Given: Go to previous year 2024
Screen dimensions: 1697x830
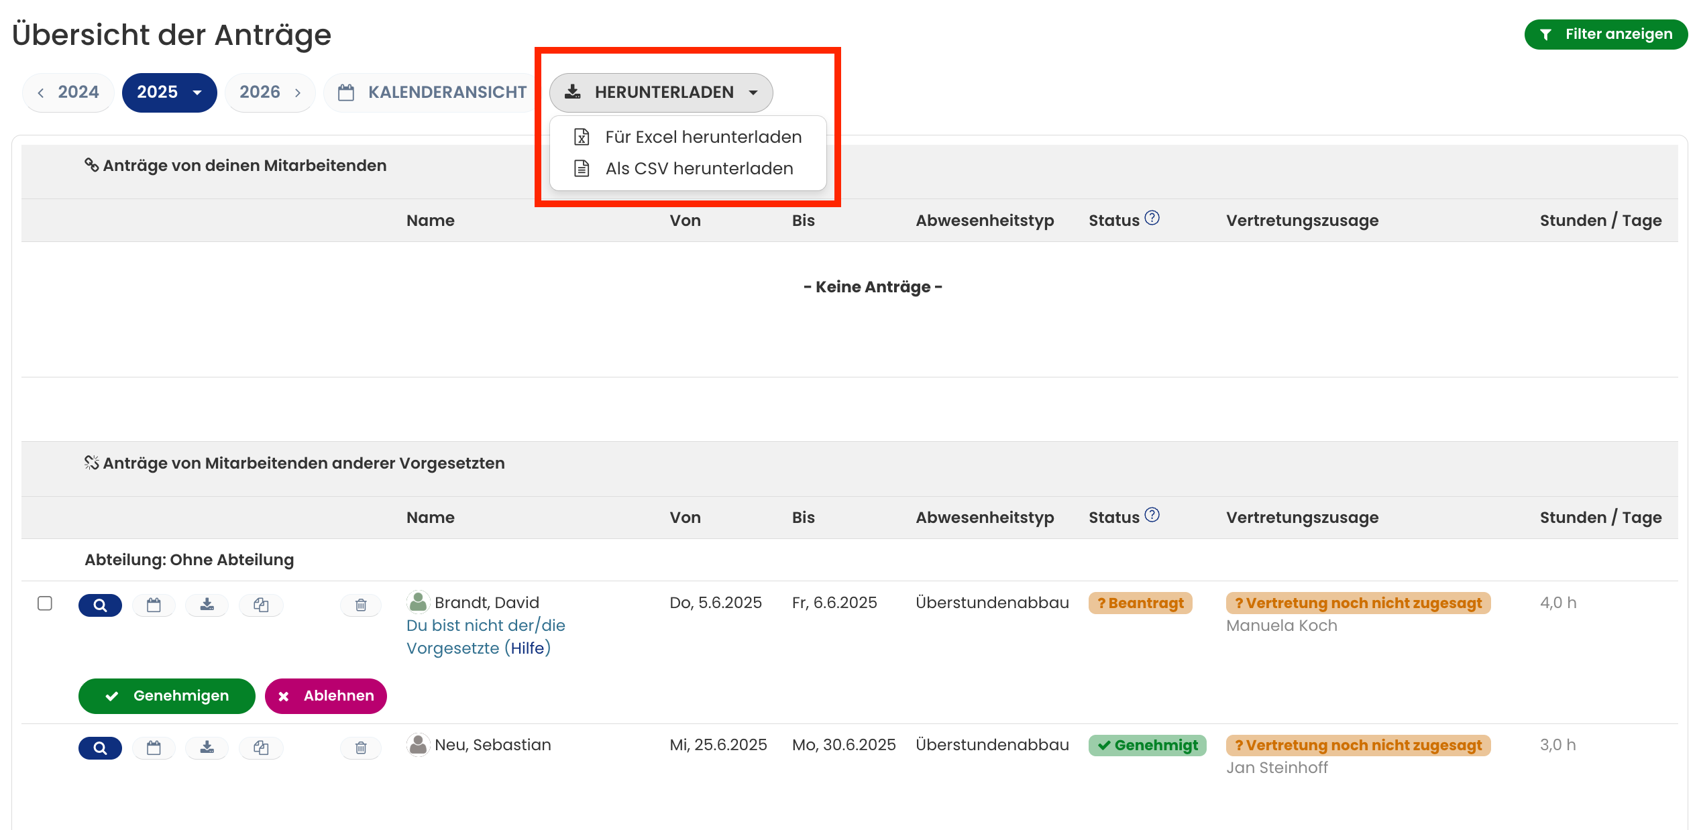Looking at the screenshot, I should (x=68, y=93).
